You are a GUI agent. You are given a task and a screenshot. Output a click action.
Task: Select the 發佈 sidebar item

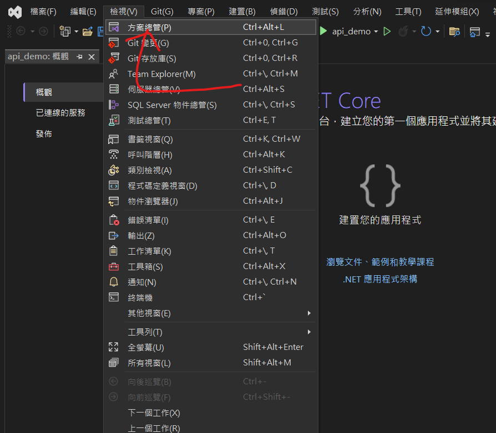point(44,133)
